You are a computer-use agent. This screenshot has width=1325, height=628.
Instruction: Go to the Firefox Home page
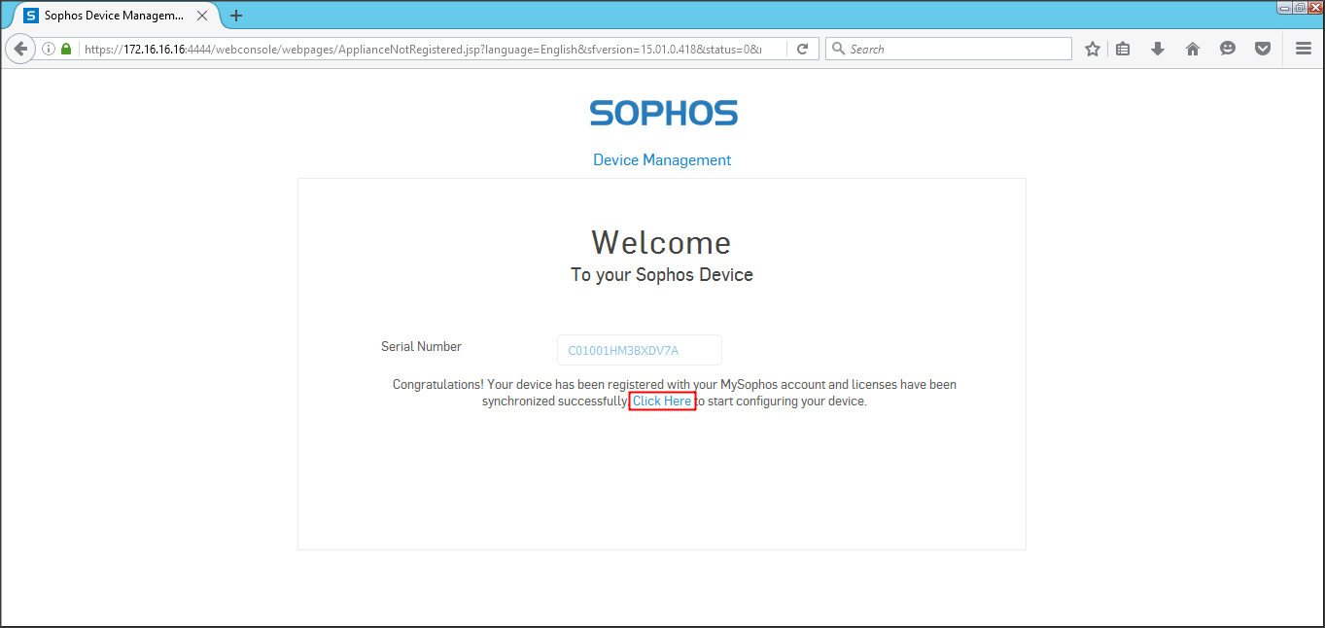tap(1193, 49)
